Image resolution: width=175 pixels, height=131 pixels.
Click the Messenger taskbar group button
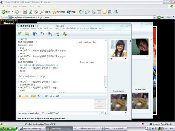pyautogui.click(x=59, y=129)
